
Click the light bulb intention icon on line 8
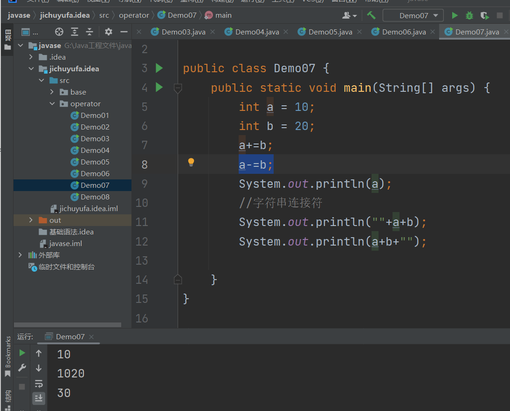click(x=191, y=162)
